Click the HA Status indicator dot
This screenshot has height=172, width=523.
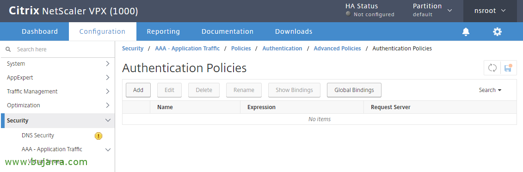(x=348, y=14)
